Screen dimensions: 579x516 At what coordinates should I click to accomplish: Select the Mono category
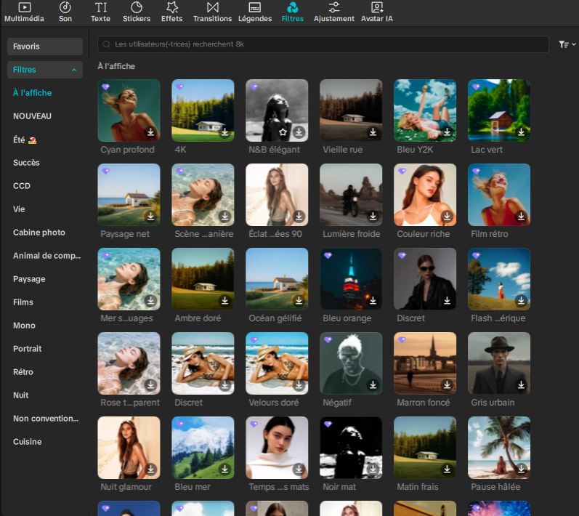click(25, 326)
